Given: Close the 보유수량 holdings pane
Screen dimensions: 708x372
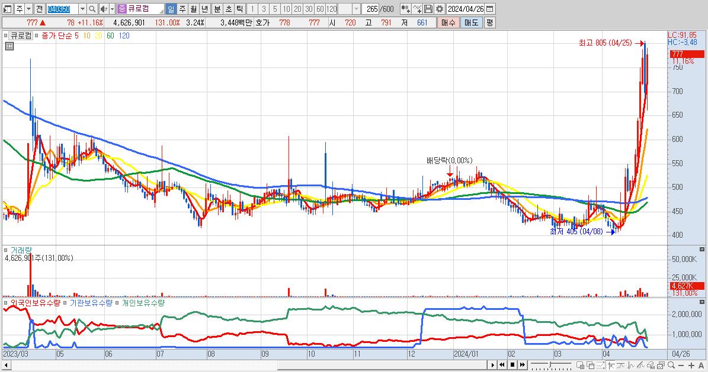Looking at the screenshot, I should 701,302.
